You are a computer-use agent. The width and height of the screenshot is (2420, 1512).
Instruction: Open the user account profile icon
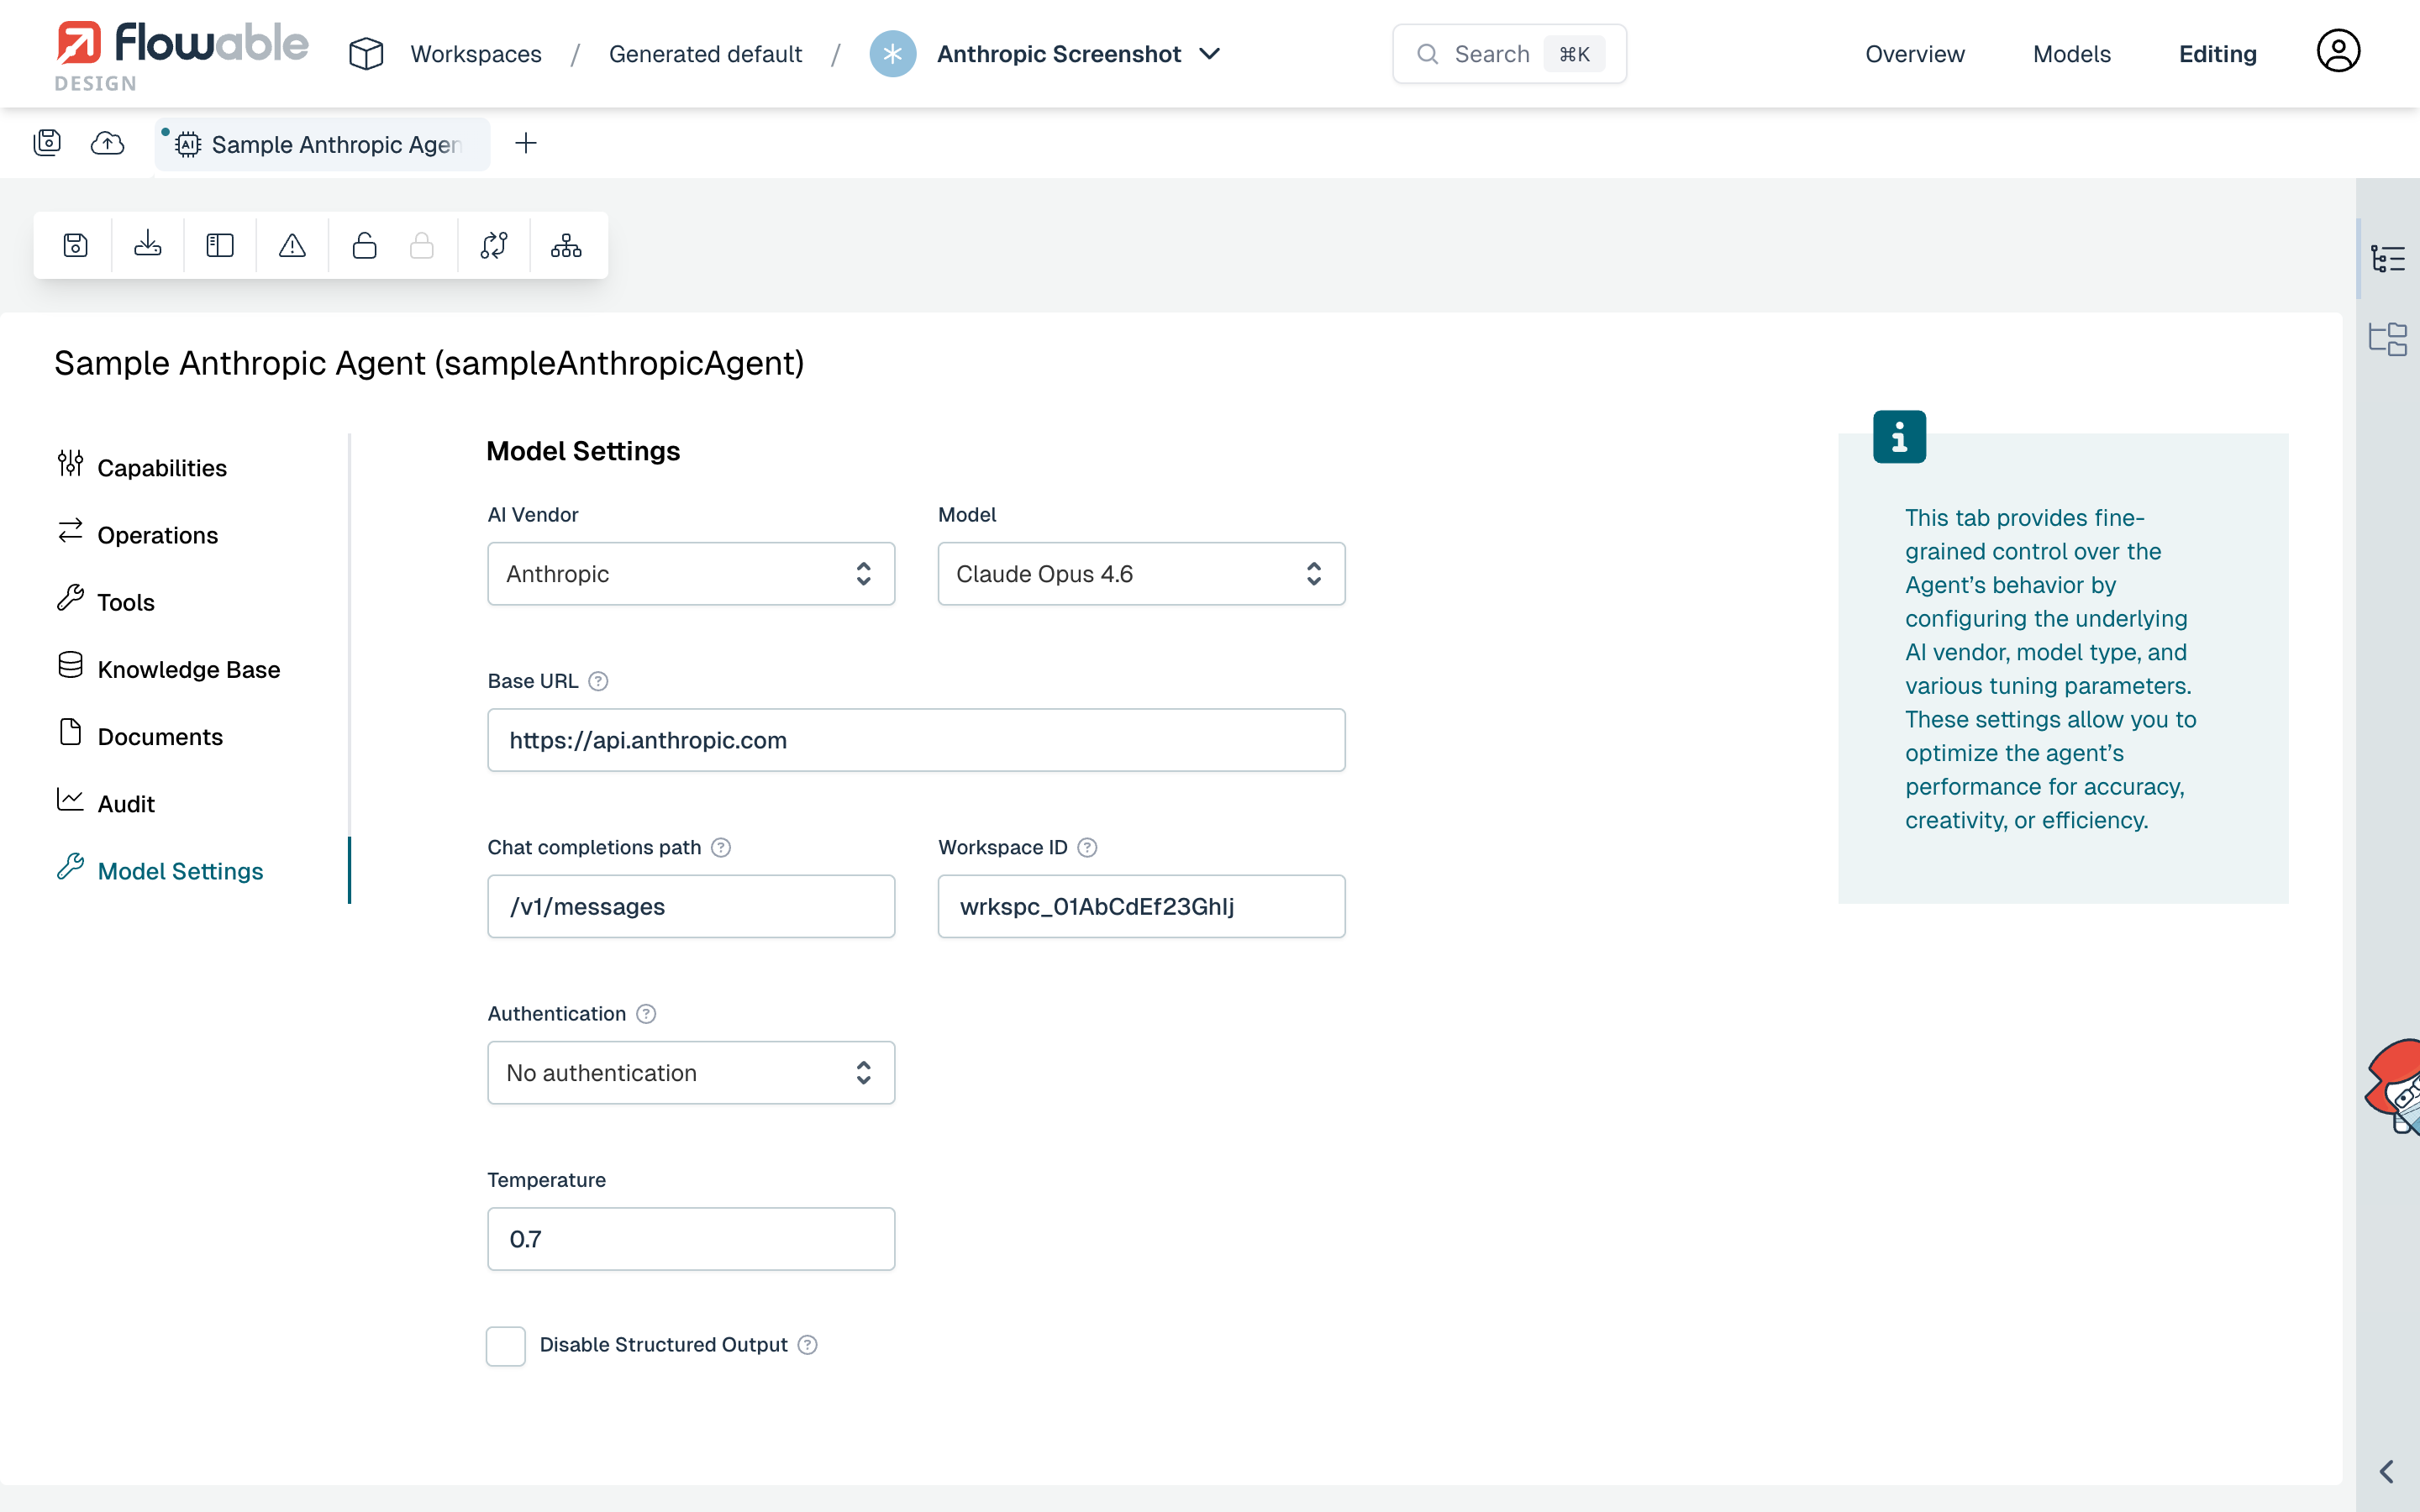pyautogui.click(x=2338, y=51)
